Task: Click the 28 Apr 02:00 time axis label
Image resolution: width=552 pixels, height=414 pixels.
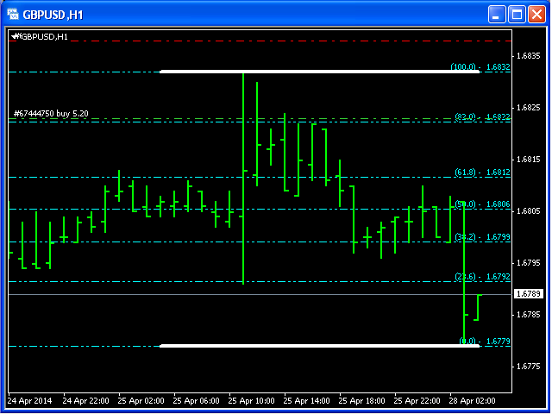Action: tap(472, 400)
